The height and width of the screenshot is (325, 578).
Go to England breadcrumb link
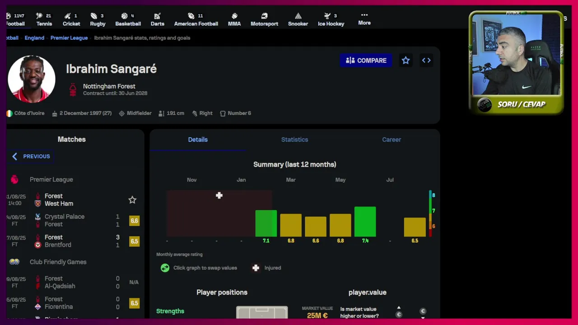click(x=34, y=38)
